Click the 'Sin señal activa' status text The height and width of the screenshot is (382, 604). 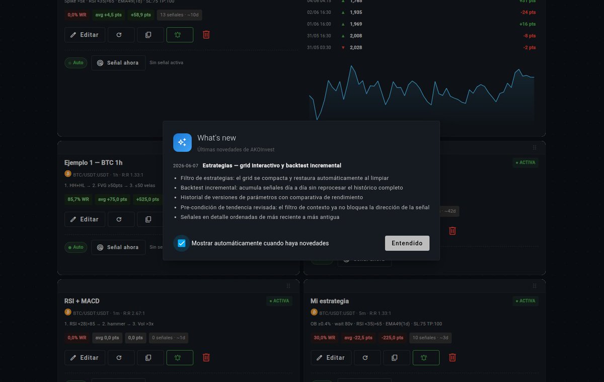(x=167, y=63)
